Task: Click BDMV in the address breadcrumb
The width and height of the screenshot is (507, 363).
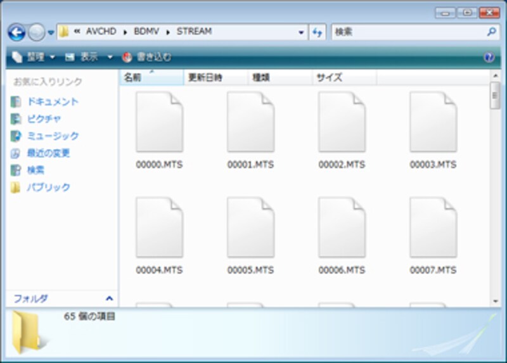Action: [x=146, y=31]
